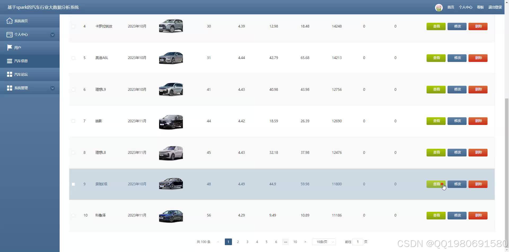Select checkbox for row 9 奔驰E级
The height and width of the screenshot is (252, 509).
73,184
